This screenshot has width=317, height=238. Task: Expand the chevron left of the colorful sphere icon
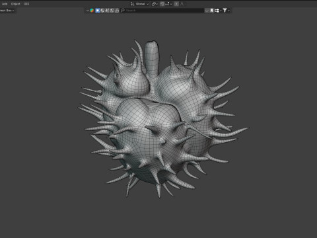[x=88, y=11]
